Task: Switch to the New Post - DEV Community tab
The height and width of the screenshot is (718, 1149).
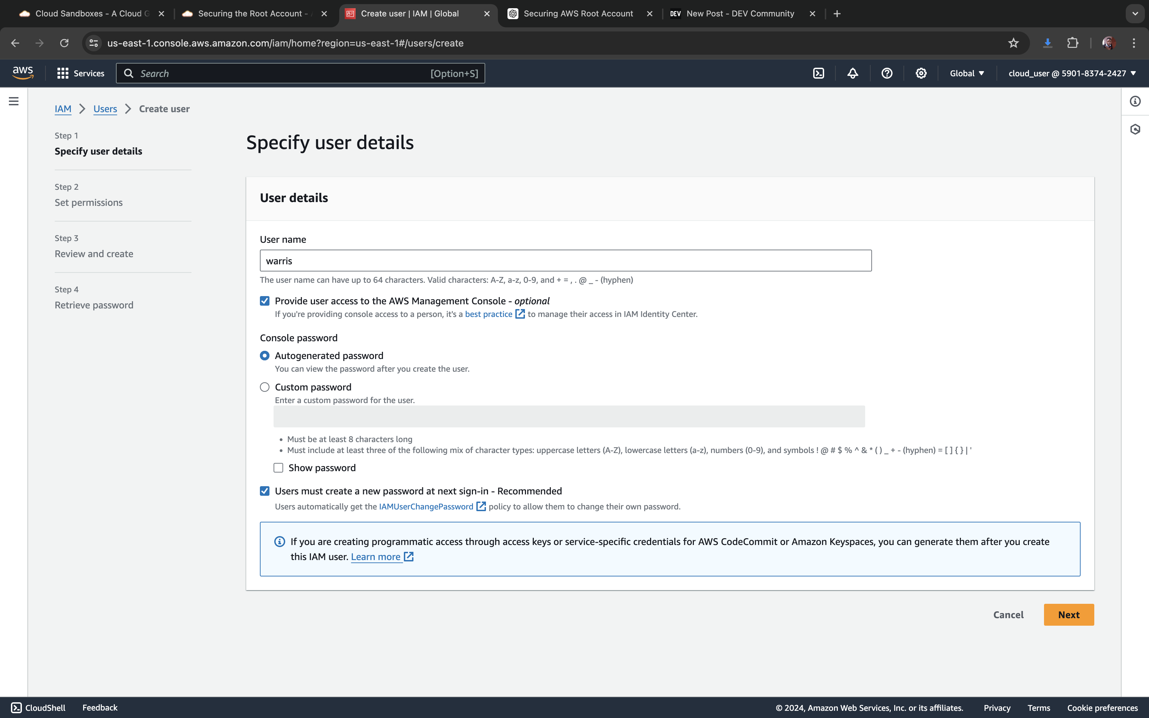Action: [x=739, y=14]
